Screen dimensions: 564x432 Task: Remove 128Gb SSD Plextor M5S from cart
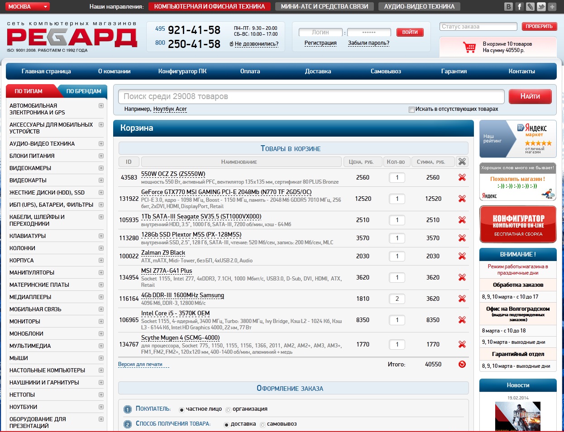coord(462,238)
